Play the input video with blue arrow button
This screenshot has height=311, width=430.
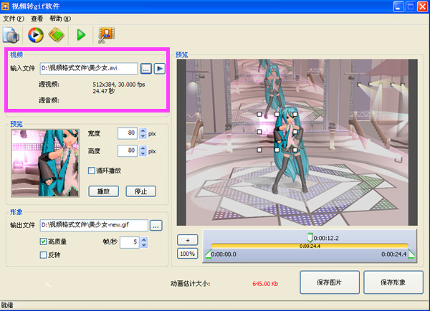click(x=160, y=69)
